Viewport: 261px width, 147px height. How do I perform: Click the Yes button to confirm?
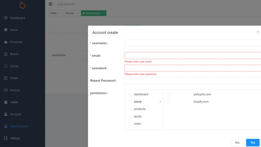pos(253,142)
